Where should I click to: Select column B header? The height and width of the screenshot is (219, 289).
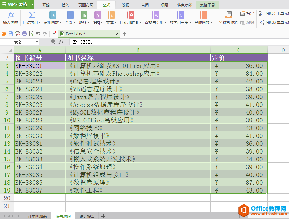coord(138,50)
